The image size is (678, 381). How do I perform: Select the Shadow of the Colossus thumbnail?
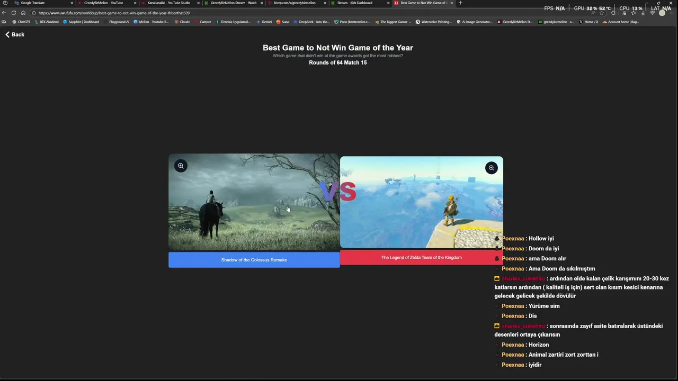254,202
